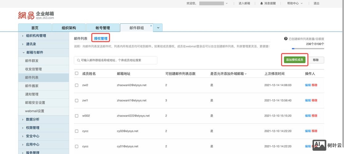344x154 pixels.
Task: Click the green 添加授权成员 button
Action: [295, 60]
